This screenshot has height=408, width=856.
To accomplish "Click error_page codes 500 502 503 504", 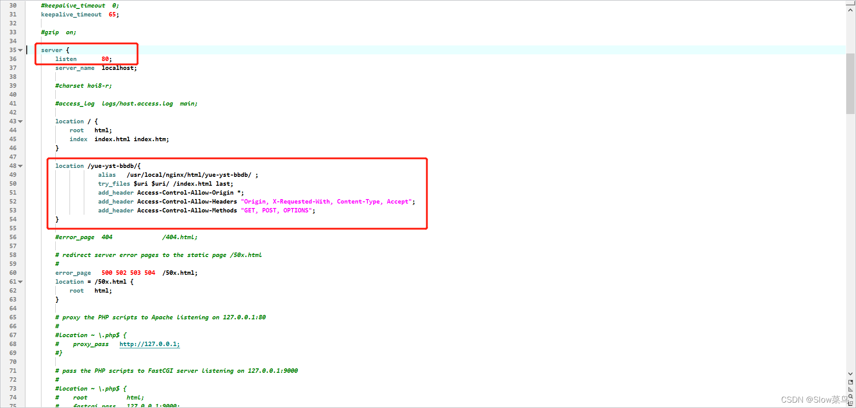I will [x=128, y=273].
